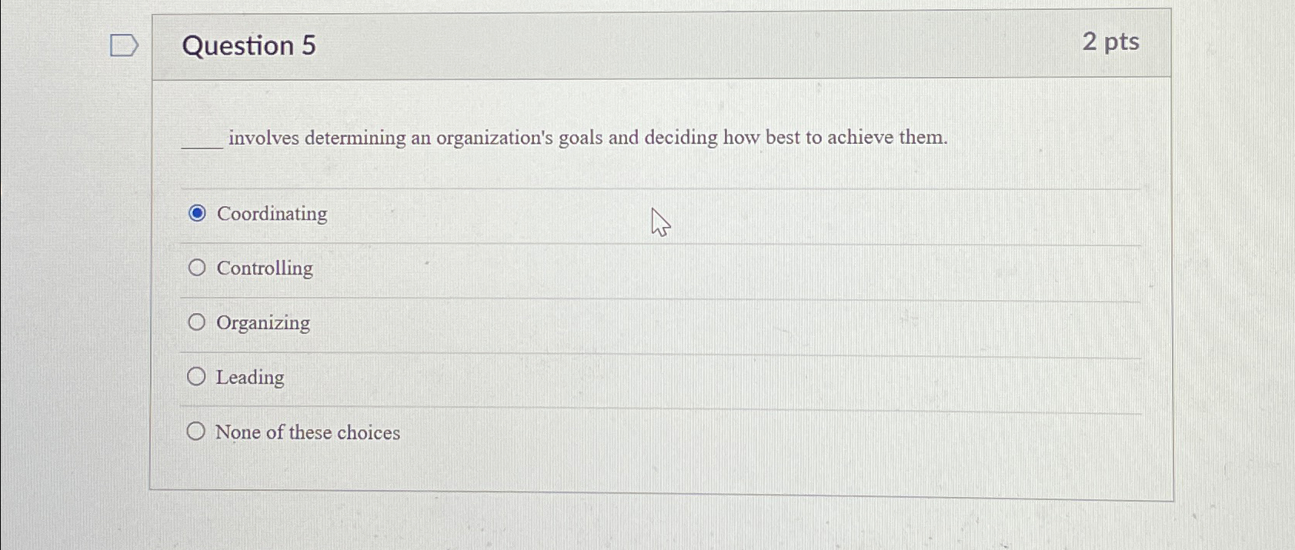1295x550 pixels.
Task: Click the Organizing answer label
Action: (x=262, y=323)
